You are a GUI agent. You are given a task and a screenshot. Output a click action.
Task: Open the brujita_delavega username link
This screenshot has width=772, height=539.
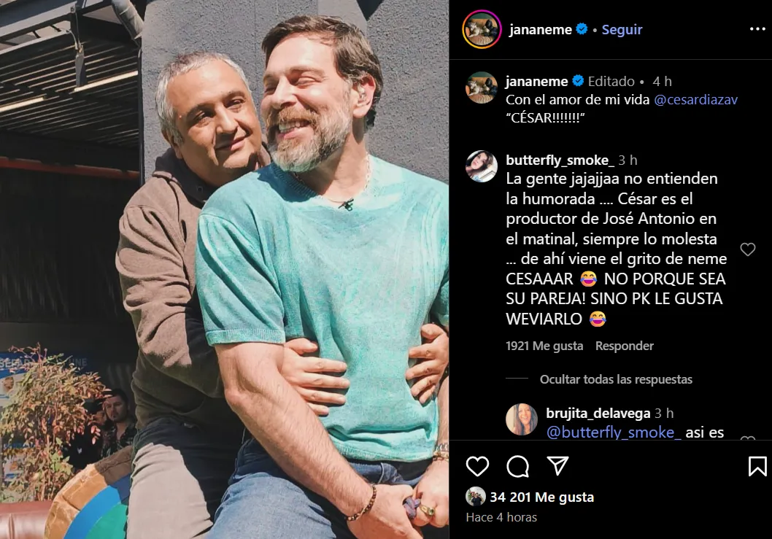click(598, 413)
